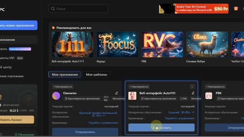
Task: Click Оперировать on the Омниген card
Action: point(85,132)
